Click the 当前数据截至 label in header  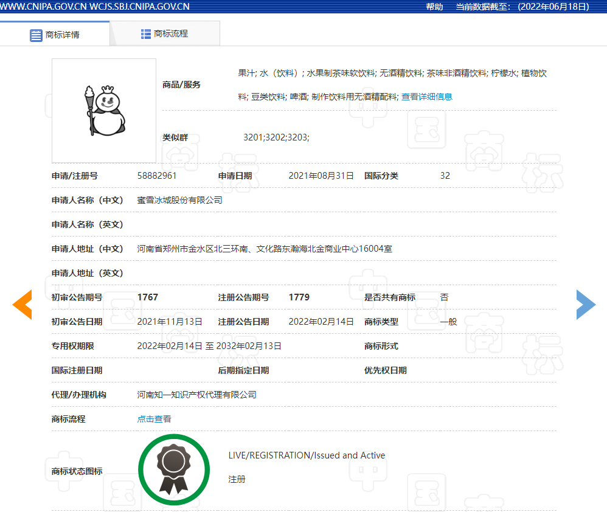click(x=483, y=7)
